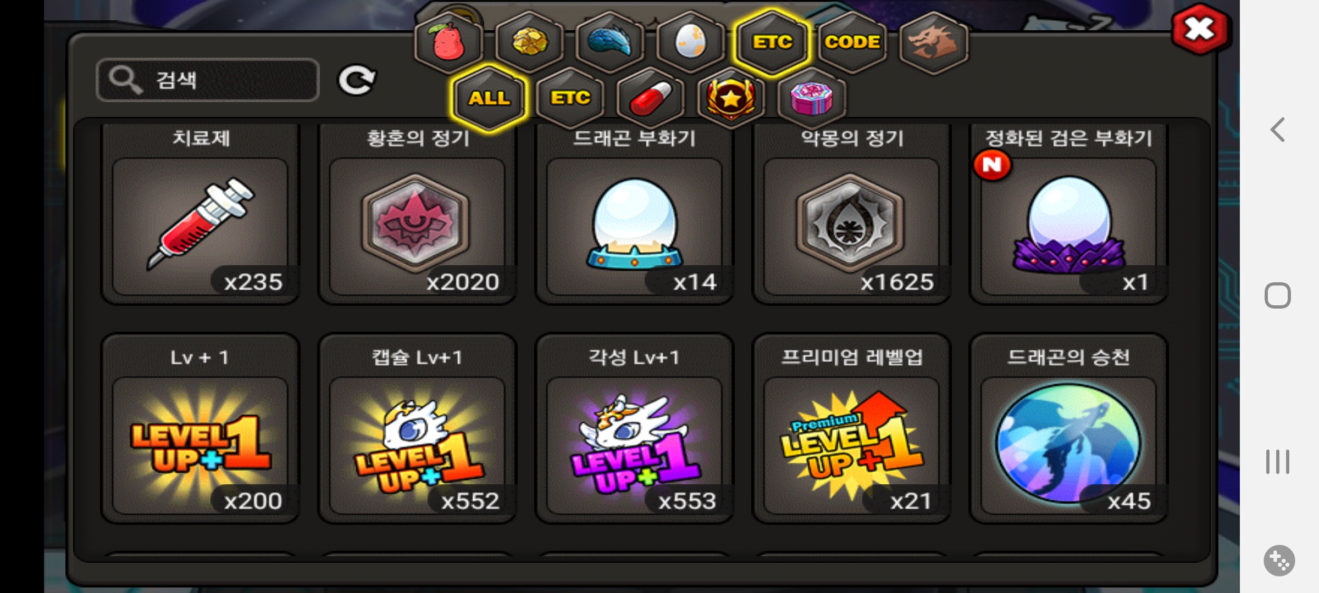
Task: Close the inventory with red X
Action: (1200, 29)
